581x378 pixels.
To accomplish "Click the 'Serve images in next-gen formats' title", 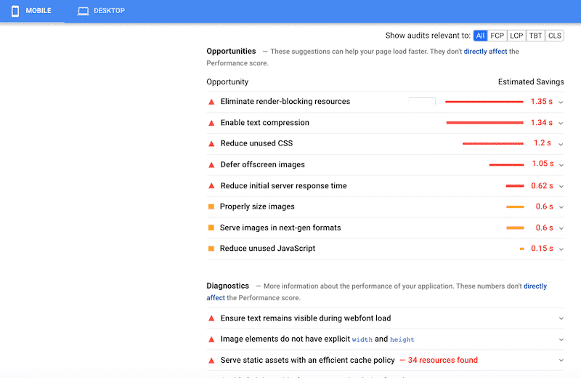I will (x=280, y=228).
